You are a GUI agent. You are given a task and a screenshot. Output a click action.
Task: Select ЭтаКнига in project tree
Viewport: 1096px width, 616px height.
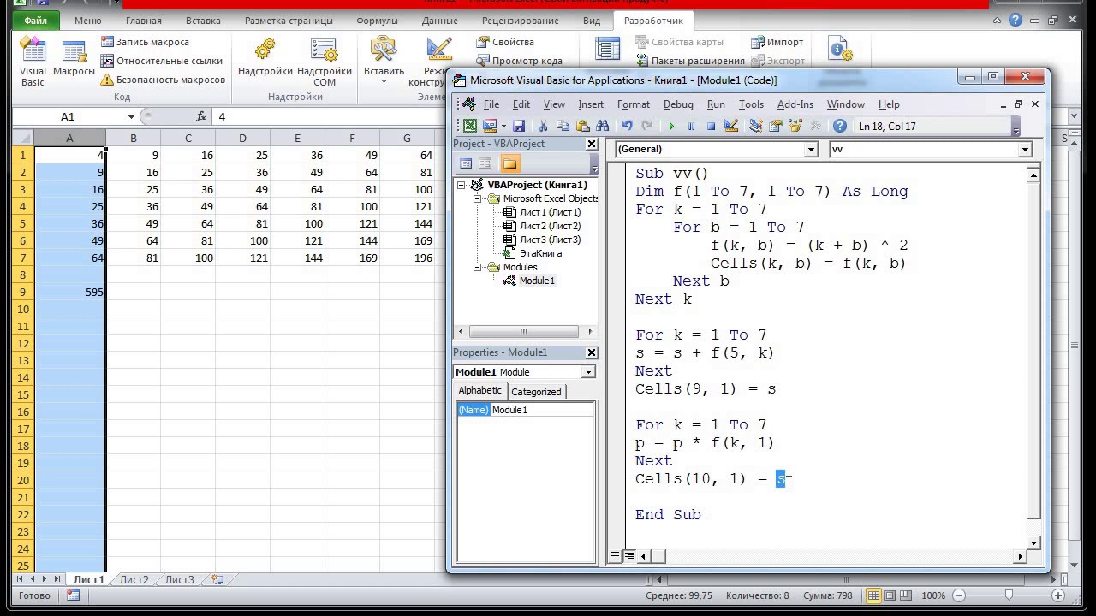tap(540, 253)
